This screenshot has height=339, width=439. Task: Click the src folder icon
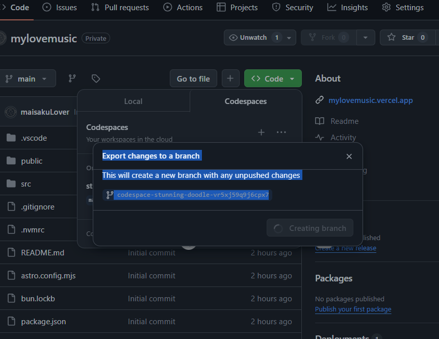pos(11,184)
